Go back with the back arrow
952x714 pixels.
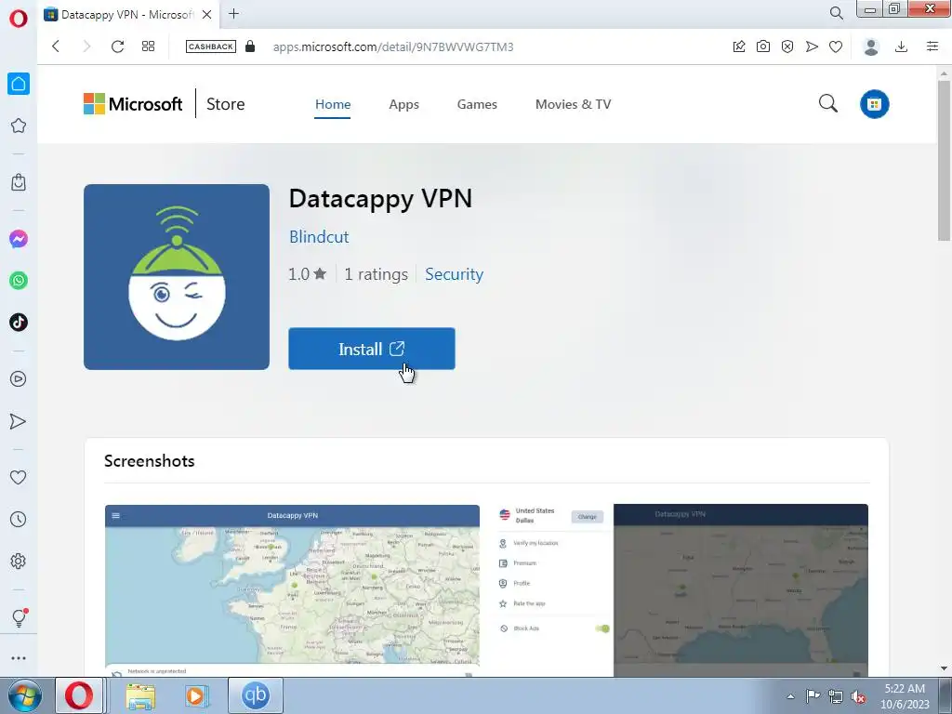coord(56,46)
